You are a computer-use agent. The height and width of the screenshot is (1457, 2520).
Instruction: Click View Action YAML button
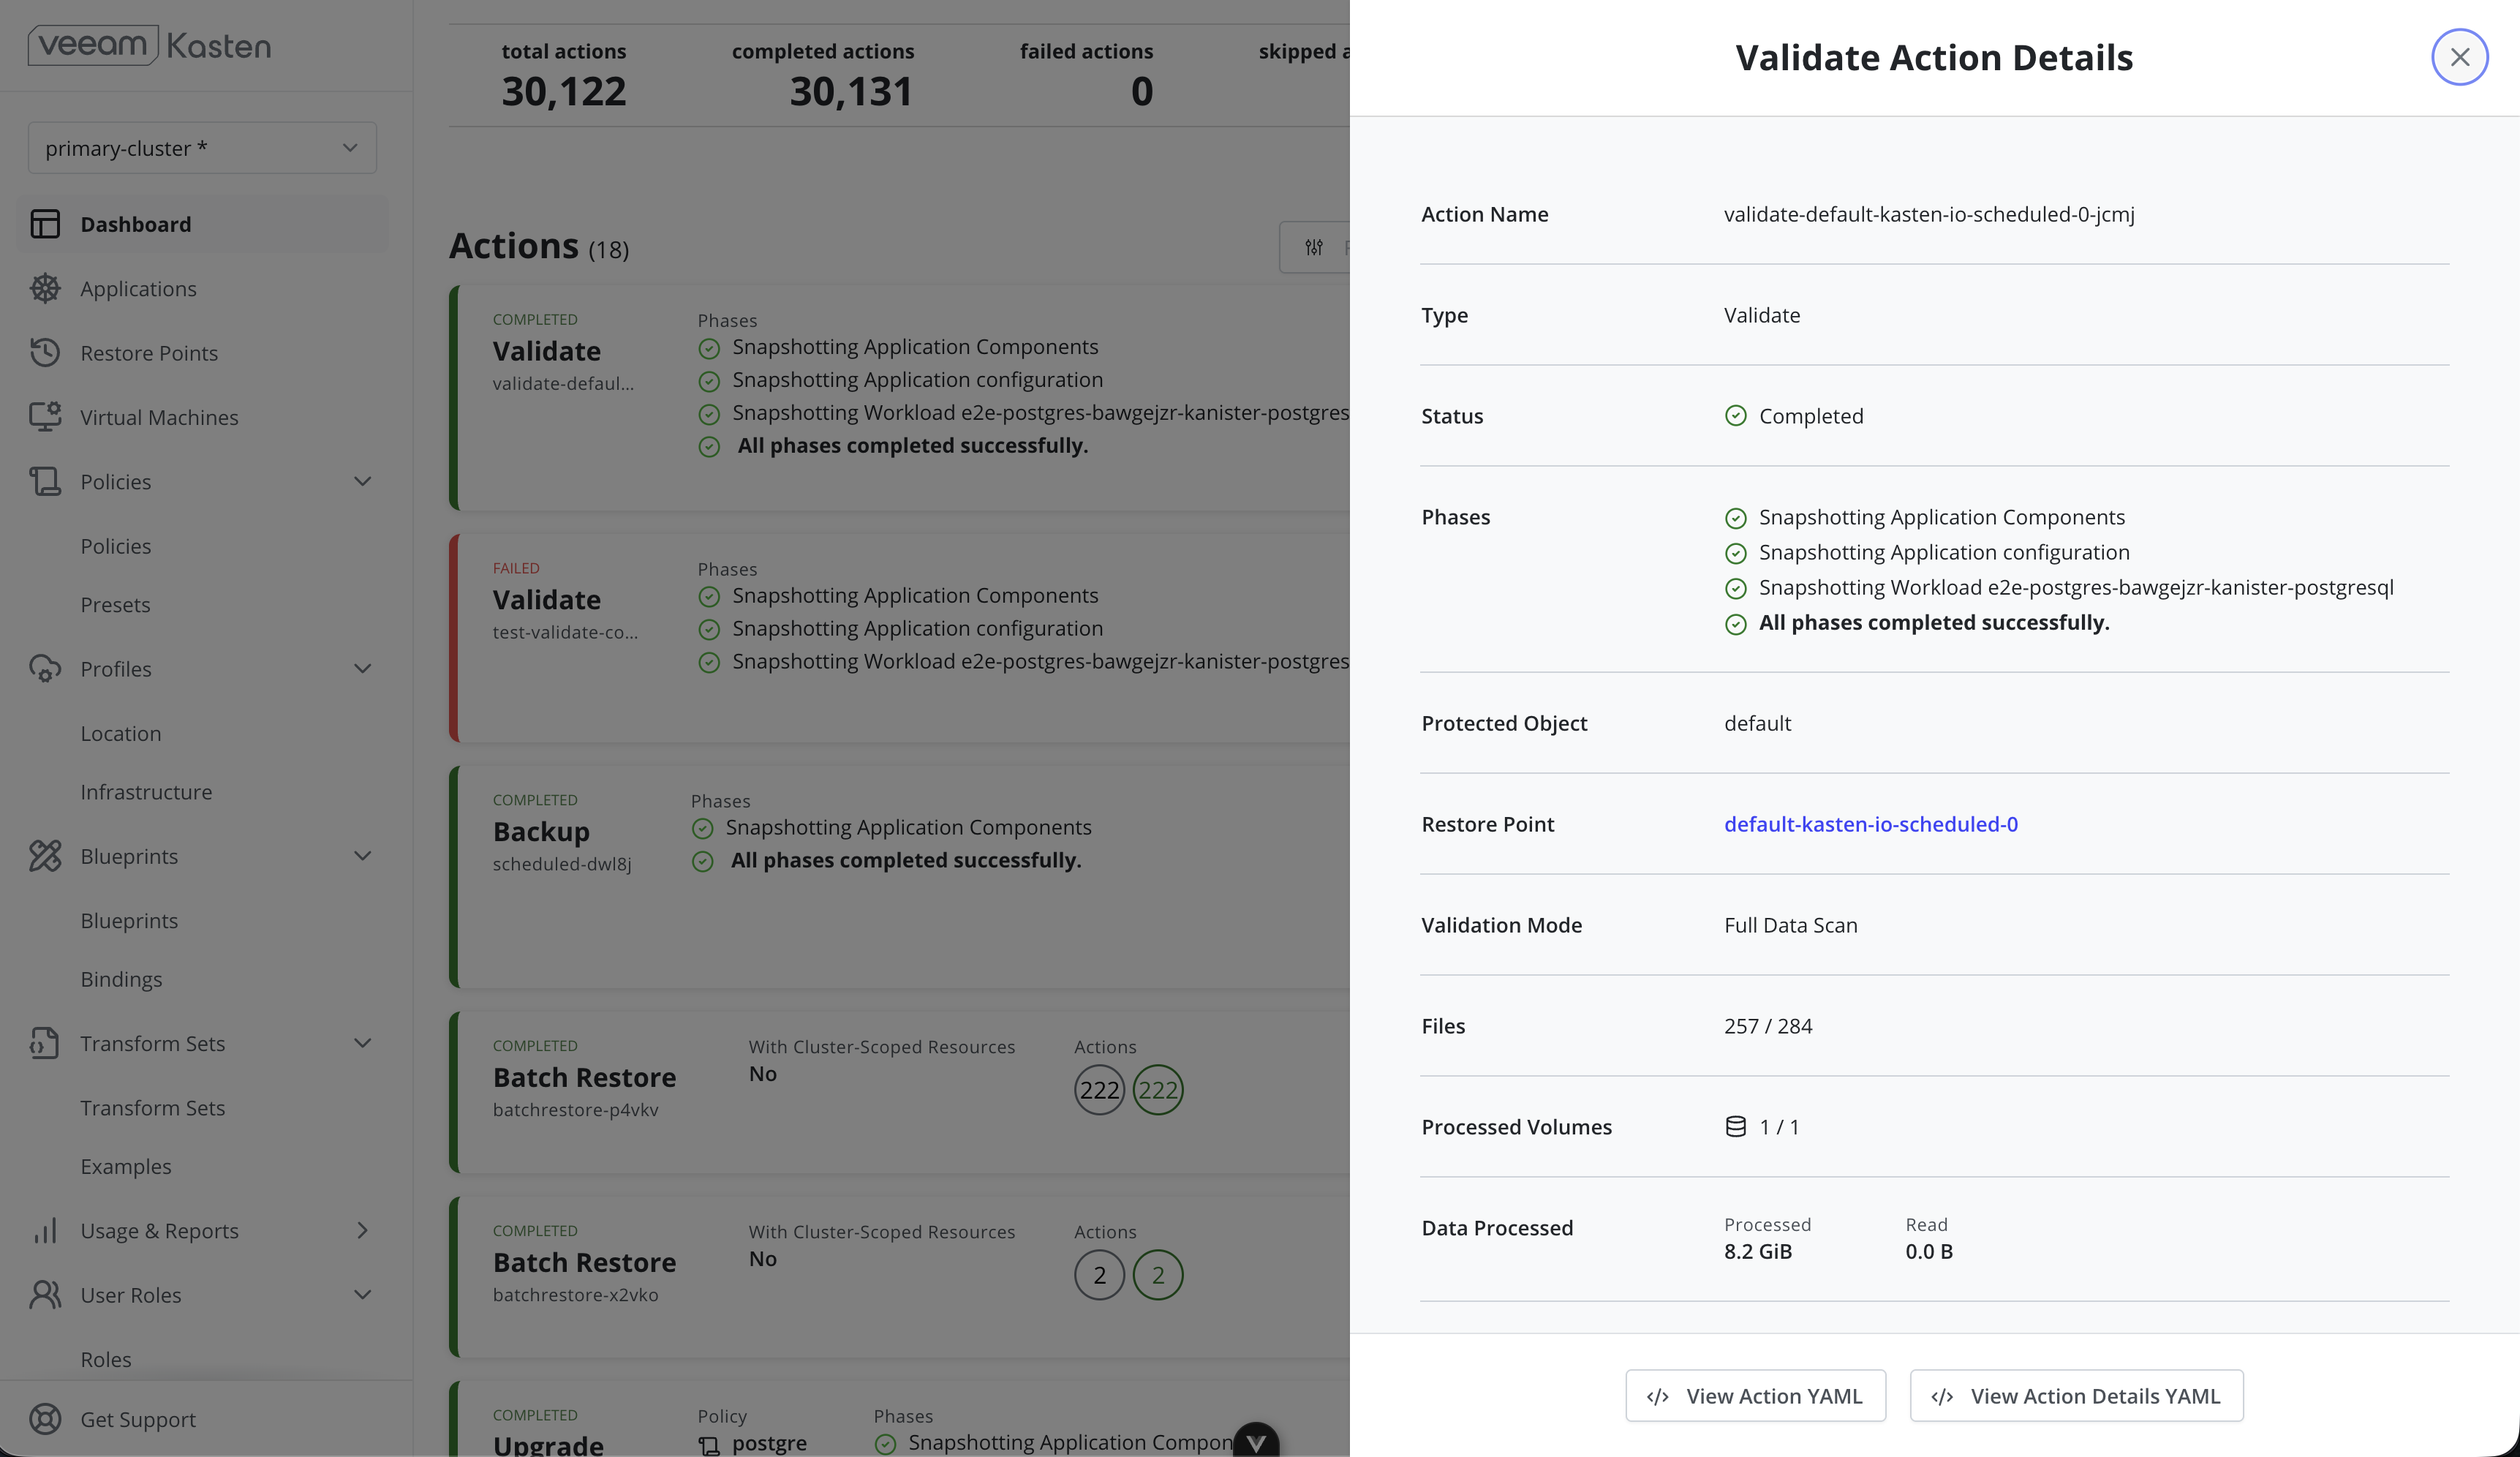point(1755,1395)
